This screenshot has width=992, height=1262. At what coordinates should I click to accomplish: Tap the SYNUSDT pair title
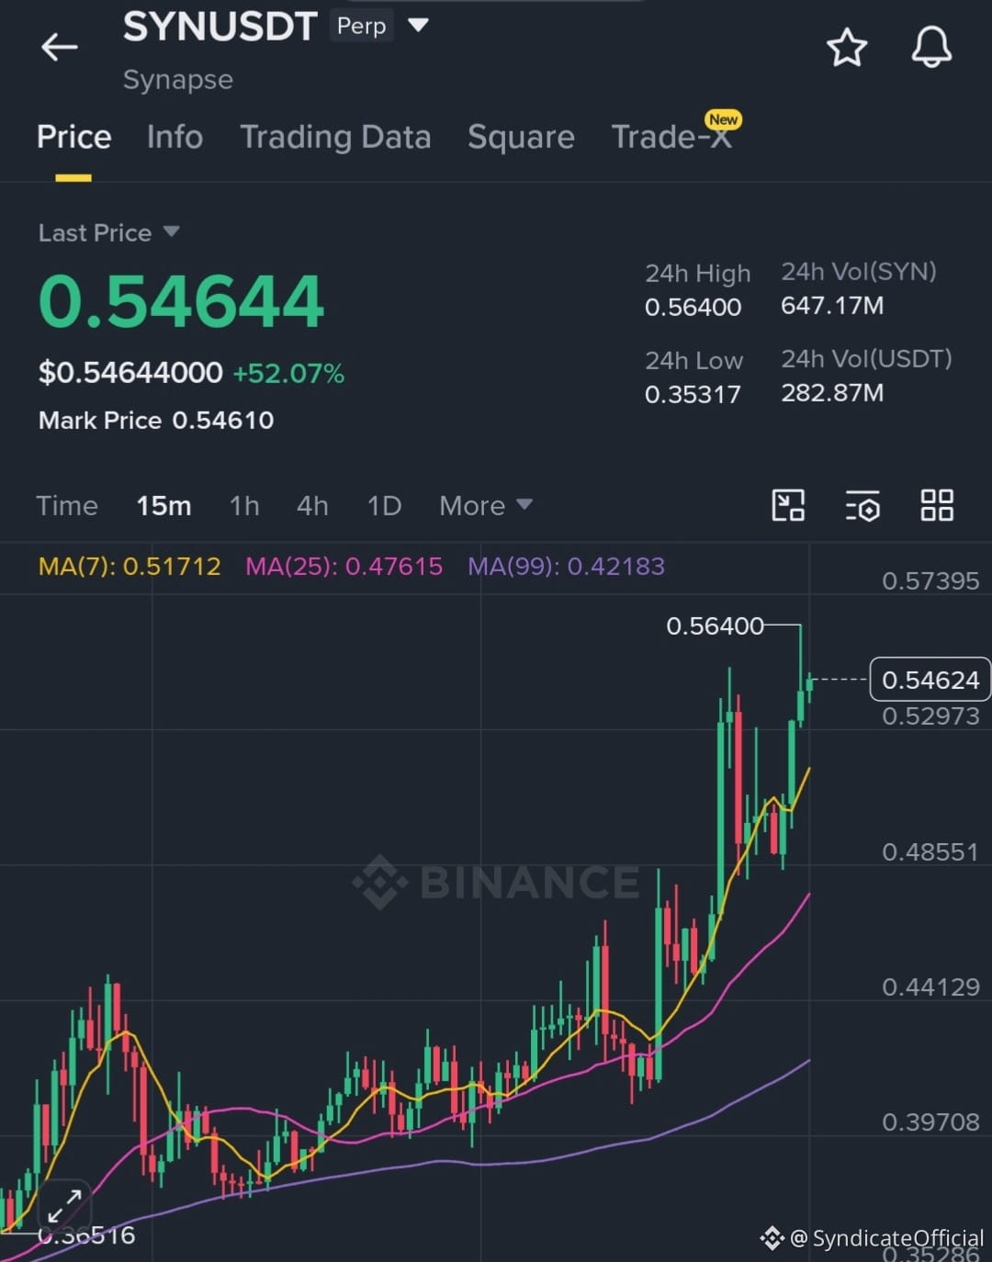pos(220,27)
